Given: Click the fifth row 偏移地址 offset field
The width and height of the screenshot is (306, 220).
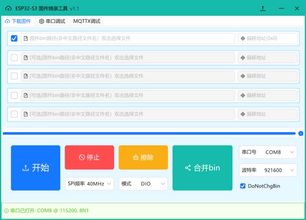Looking at the screenshot, I should tap(268, 114).
